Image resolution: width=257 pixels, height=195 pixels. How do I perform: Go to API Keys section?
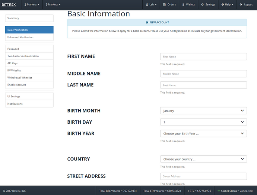pos(29,63)
